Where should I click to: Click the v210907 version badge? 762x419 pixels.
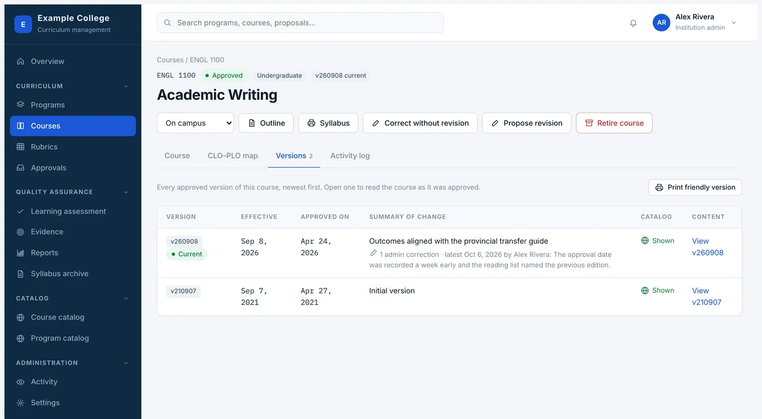[x=183, y=291]
